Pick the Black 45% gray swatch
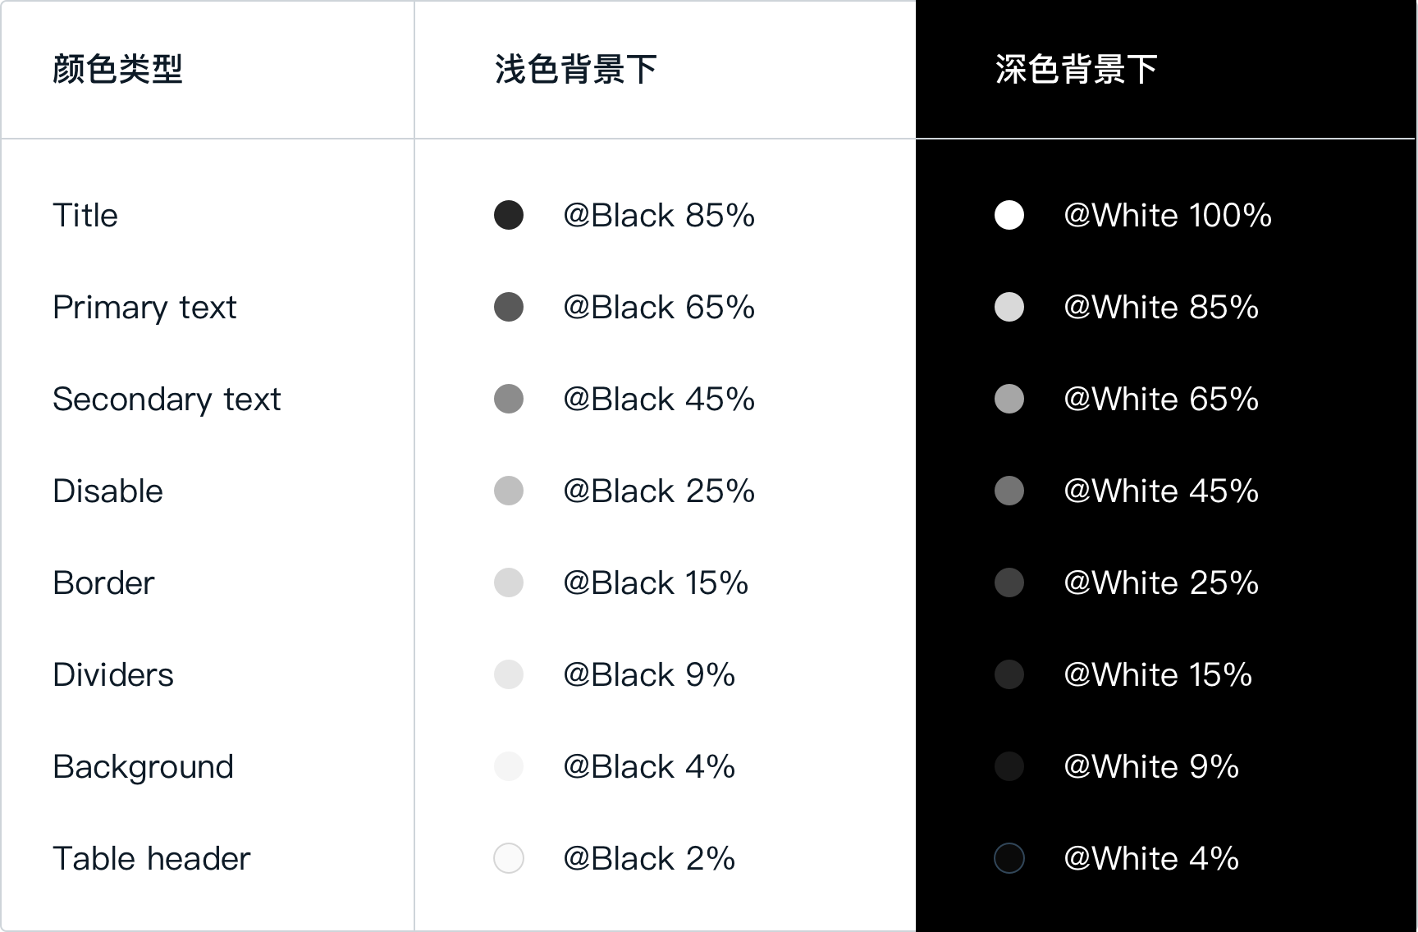The width and height of the screenshot is (1418, 932). (x=509, y=399)
